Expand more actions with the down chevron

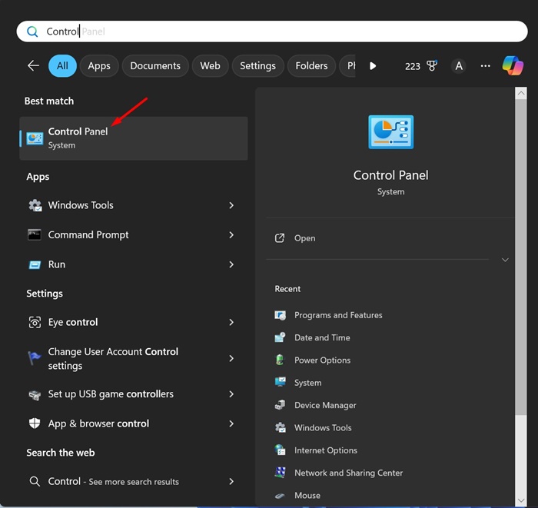505,260
